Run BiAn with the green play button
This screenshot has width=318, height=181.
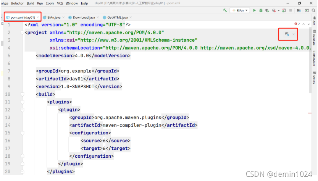point(254,10)
